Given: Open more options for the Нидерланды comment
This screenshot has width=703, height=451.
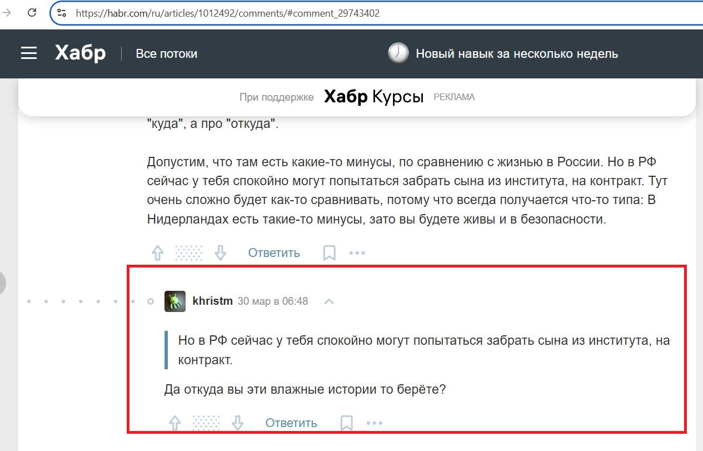Looking at the screenshot, I should (x=357, y=253).
